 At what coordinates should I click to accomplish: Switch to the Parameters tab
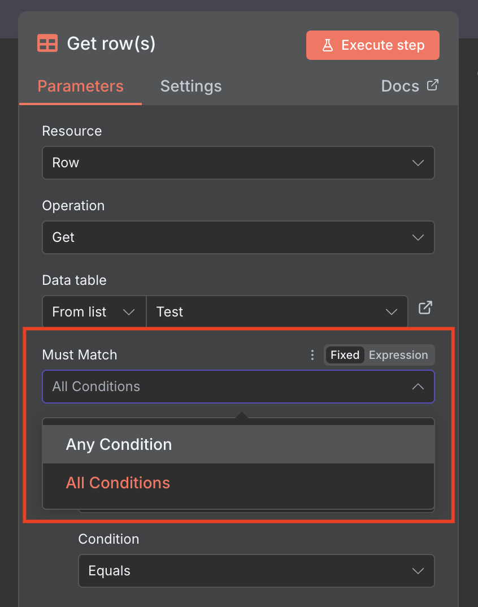click(80, 86)
